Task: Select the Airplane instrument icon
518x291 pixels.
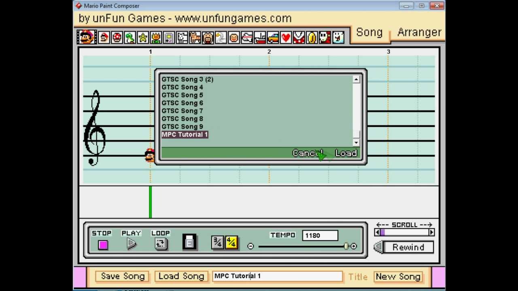Action: pyautogui.click(x=247, y=38)
